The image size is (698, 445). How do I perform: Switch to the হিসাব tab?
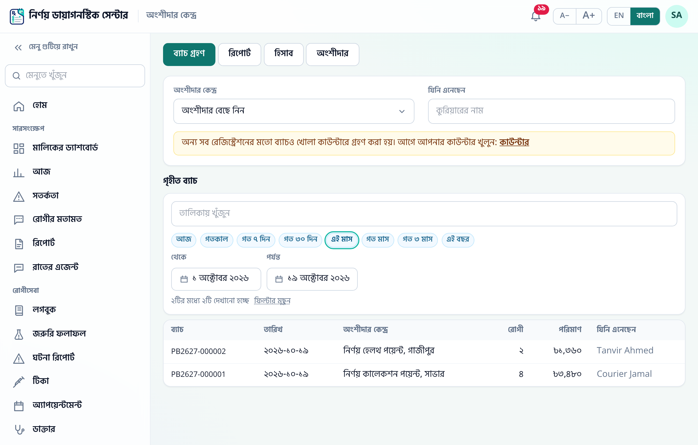[x=284, y=54]
